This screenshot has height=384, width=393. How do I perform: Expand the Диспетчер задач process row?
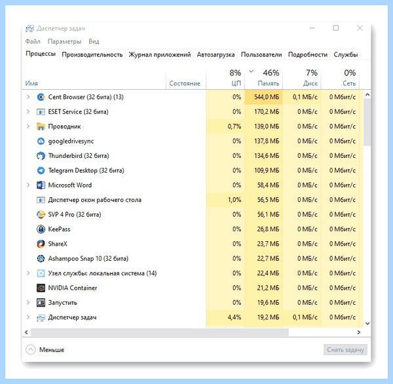click(x=28, y=318)
